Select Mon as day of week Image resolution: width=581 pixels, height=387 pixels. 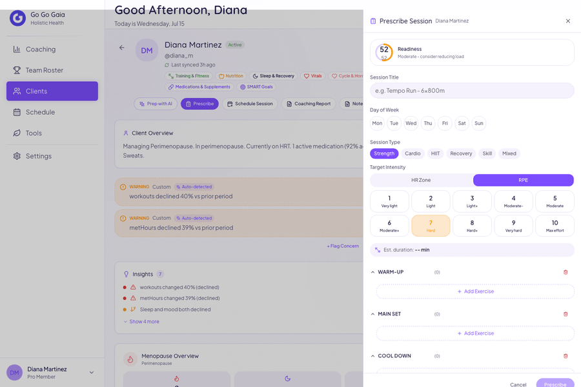[377, 123]
